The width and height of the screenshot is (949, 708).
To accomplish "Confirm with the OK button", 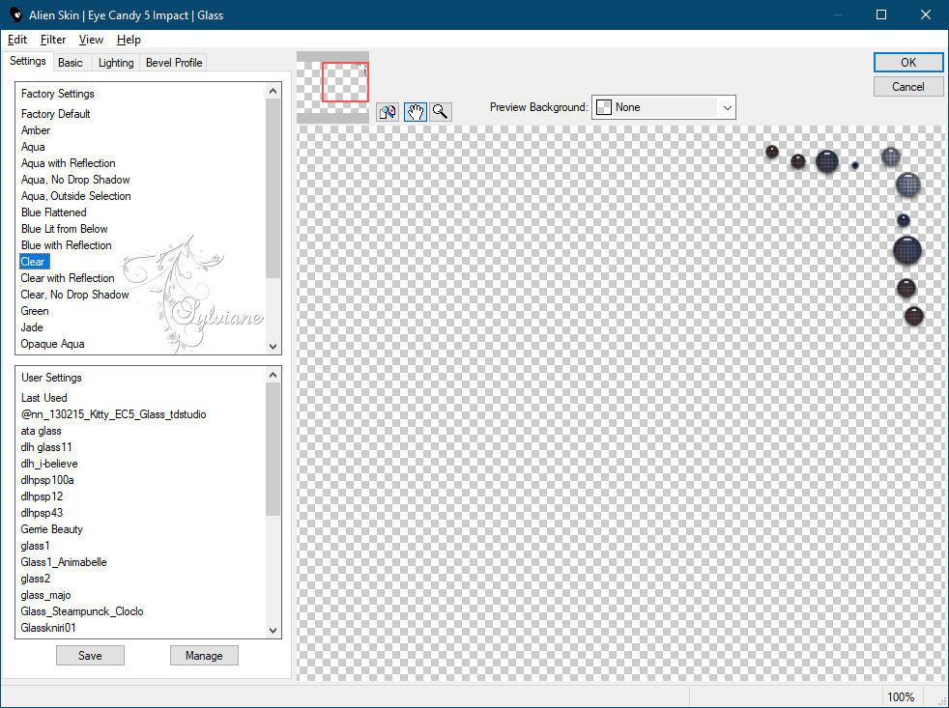I will pyautogui.click(x=907, y=63).
